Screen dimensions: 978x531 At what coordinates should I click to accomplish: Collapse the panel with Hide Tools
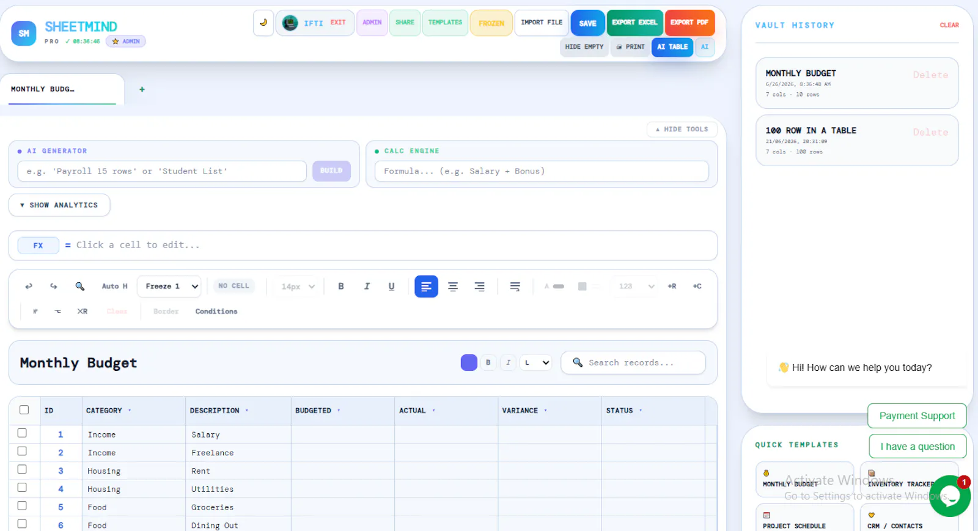[x=682, y=130]
